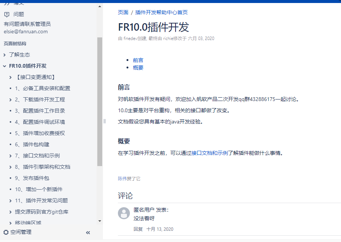Screen dimensions: 341x242
Task: Open 2、下载插件开发工程 page
Action: pyautogui.click(x=40, y=99)
